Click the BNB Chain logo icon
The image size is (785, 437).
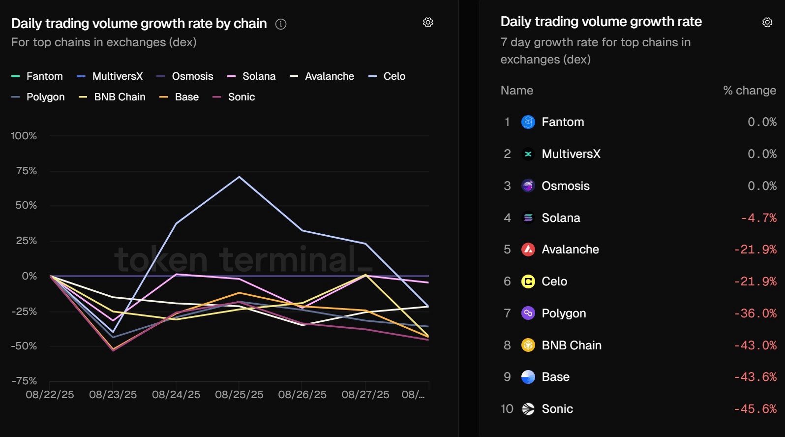(528, 345)
